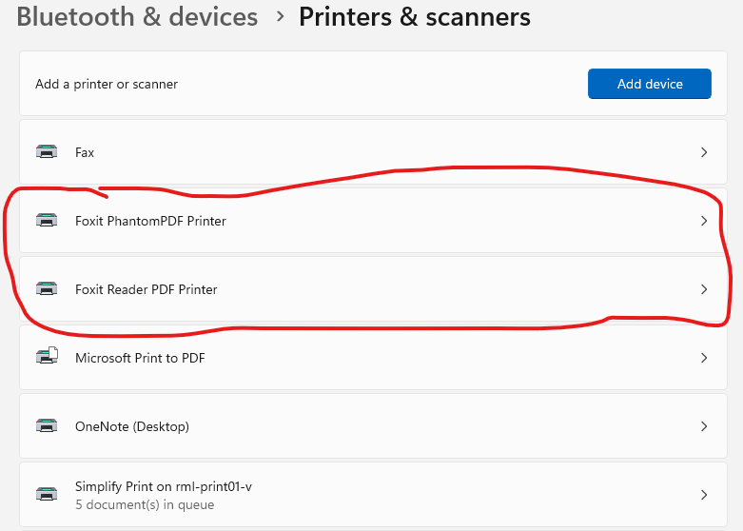Open the Foxit PhantomPDF Printer label
743x531 pixels.
[x=150, y=221]
